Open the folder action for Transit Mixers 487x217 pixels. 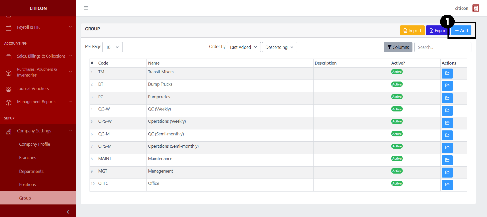(x=447, y=73)
